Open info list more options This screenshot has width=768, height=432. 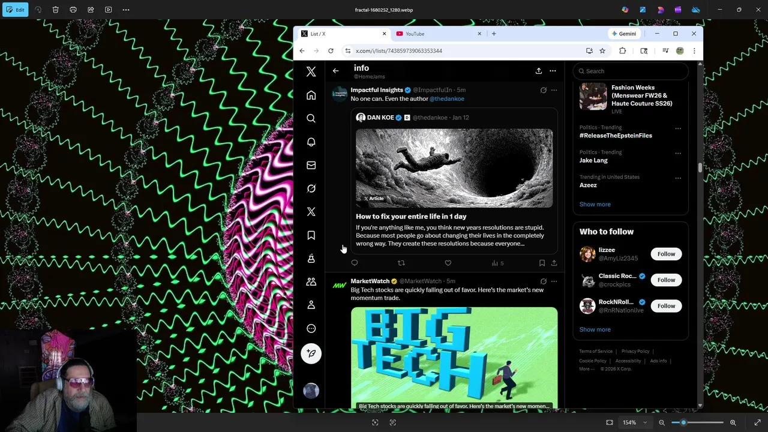tap(553, 71)
